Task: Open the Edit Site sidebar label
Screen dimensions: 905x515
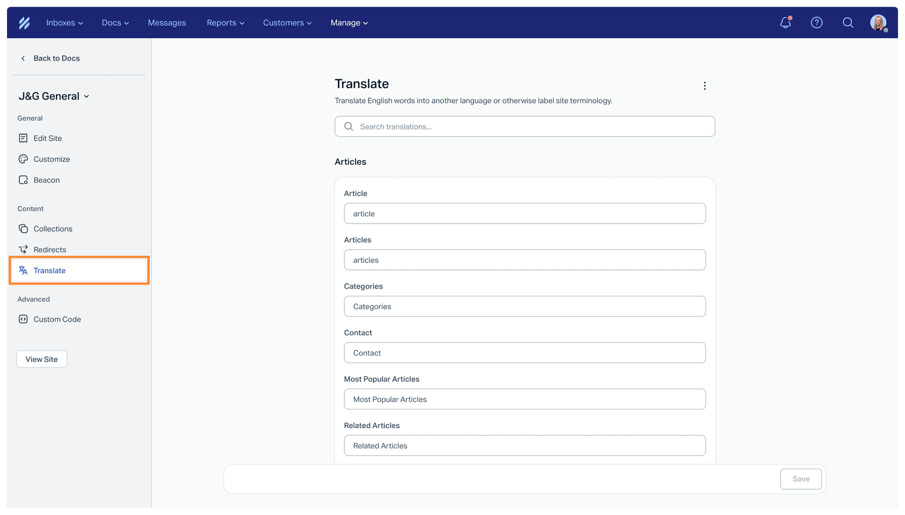Action: pyautogui.click(x=47, y=138)
